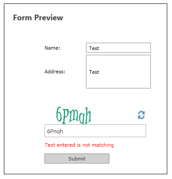The width and height of the screenshot is (172, 179).
Task: Click the blue reload arrows icon
Action: click(141, 115)
